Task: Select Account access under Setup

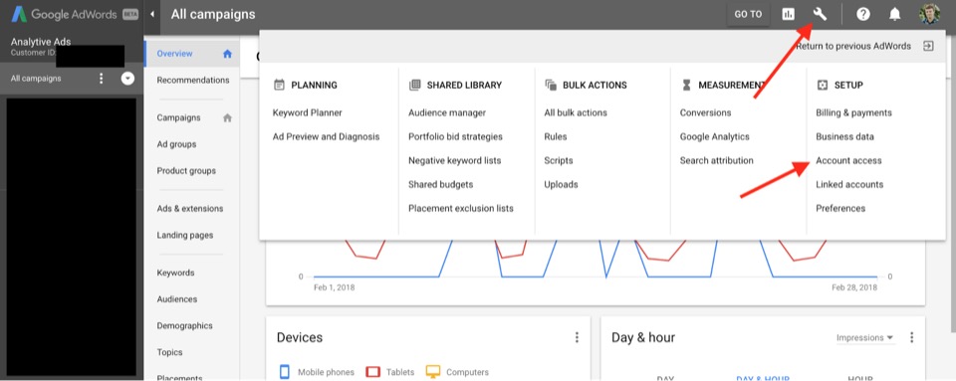Action: pyautogui.click(x=848, y=161)
